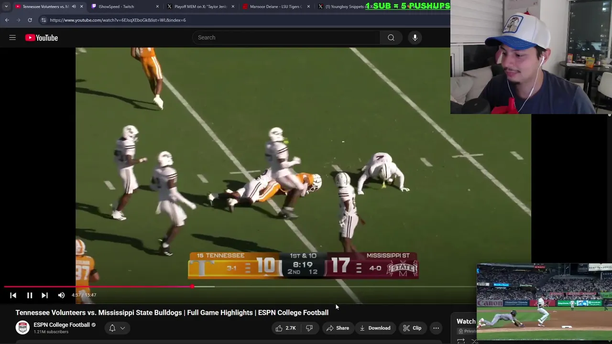Skip to the previous video
612x344 pixels.
(x=13, y=295)
